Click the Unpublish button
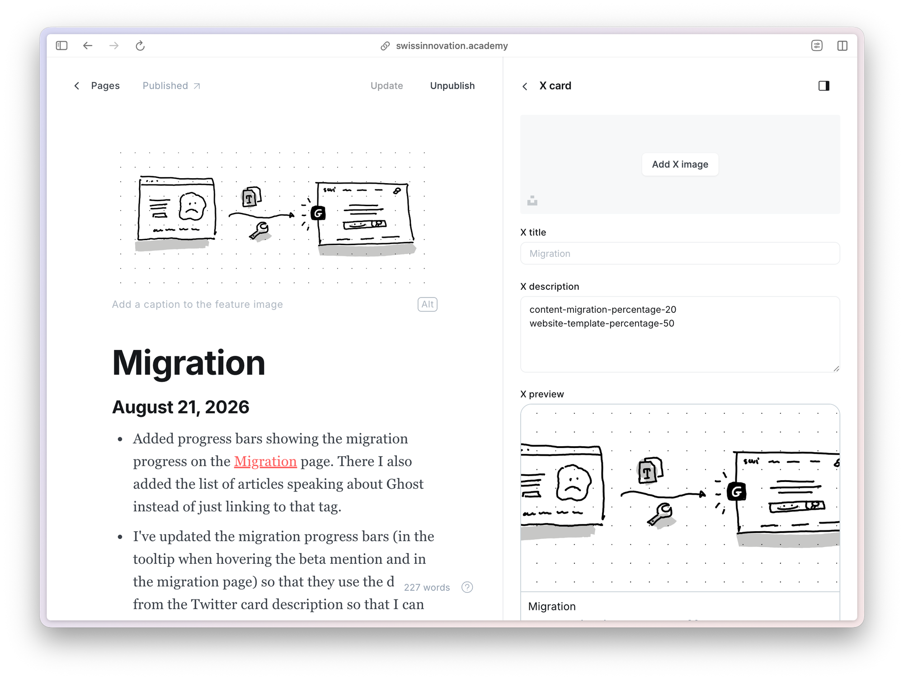Screen dimensions: 904x680 coord(452,86)
